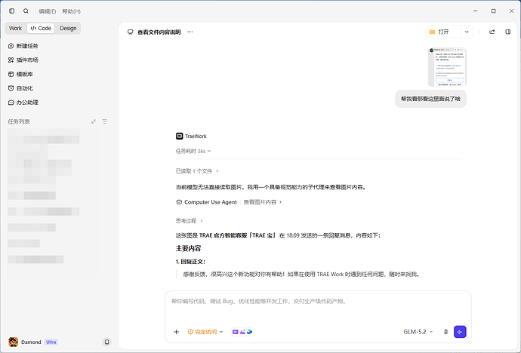Click the chat bubble icon beside 查看文件内容说明
Viewport: 521px width, 353px height.
click(130, 32)
